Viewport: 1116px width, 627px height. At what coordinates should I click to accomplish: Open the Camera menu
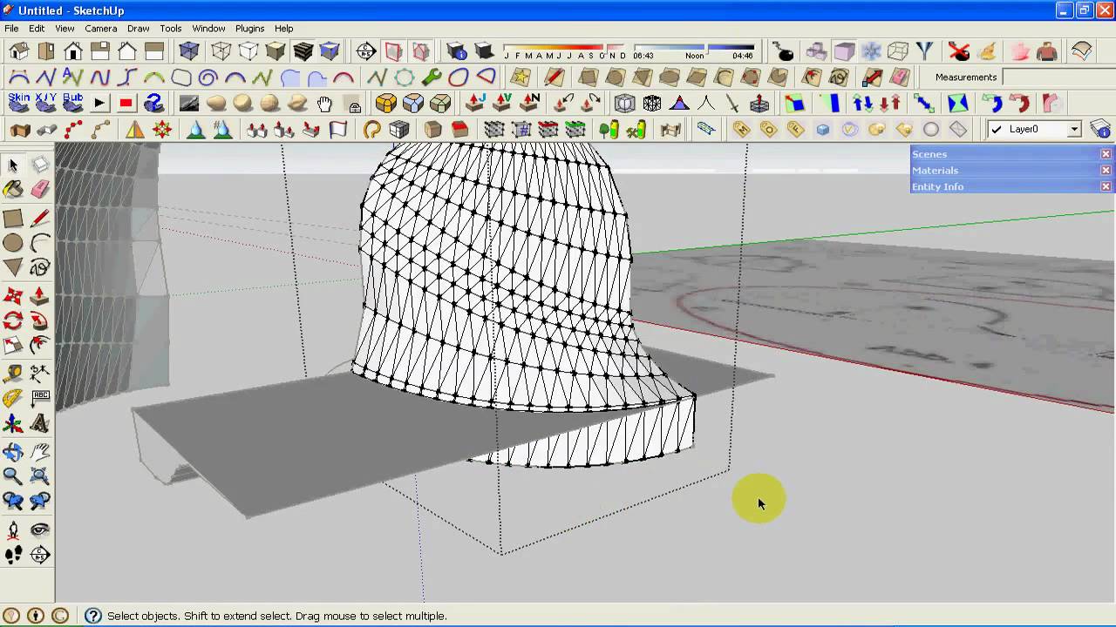(x=101, y=29)
